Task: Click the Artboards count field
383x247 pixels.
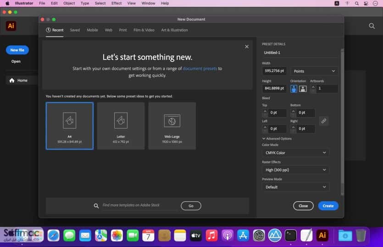Action: [327, 88]
